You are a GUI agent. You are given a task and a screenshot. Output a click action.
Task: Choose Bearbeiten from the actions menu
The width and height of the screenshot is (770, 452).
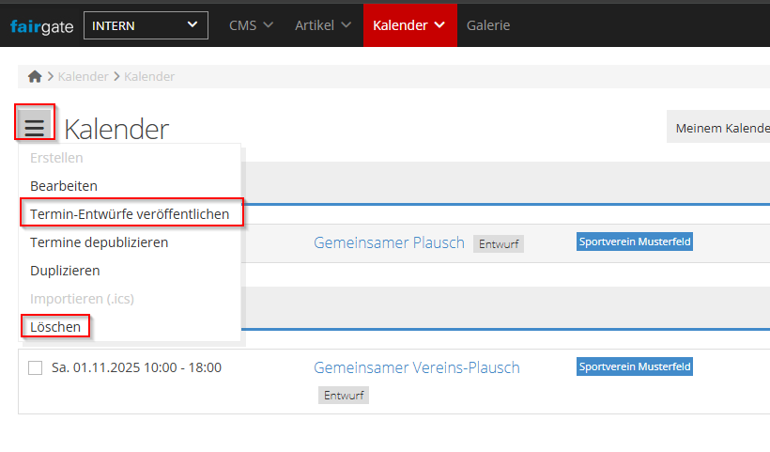(64, 186)
